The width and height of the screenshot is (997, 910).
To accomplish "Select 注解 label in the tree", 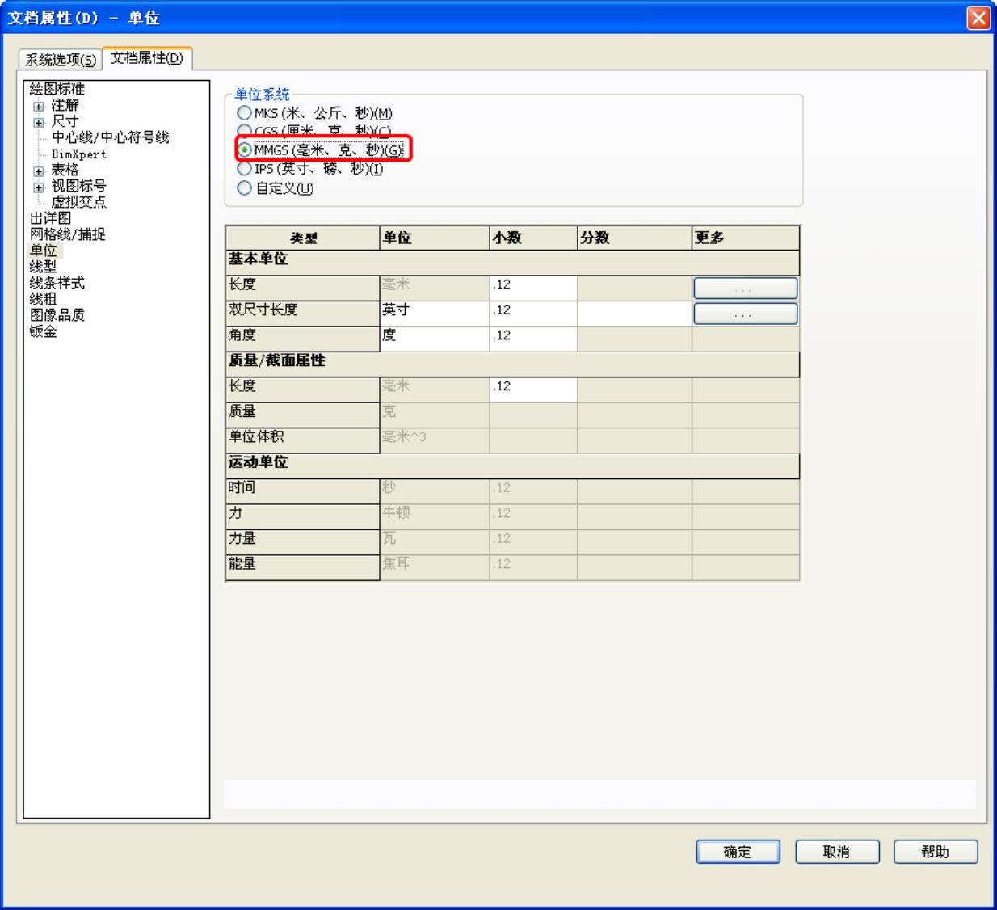I will [65, 105].
